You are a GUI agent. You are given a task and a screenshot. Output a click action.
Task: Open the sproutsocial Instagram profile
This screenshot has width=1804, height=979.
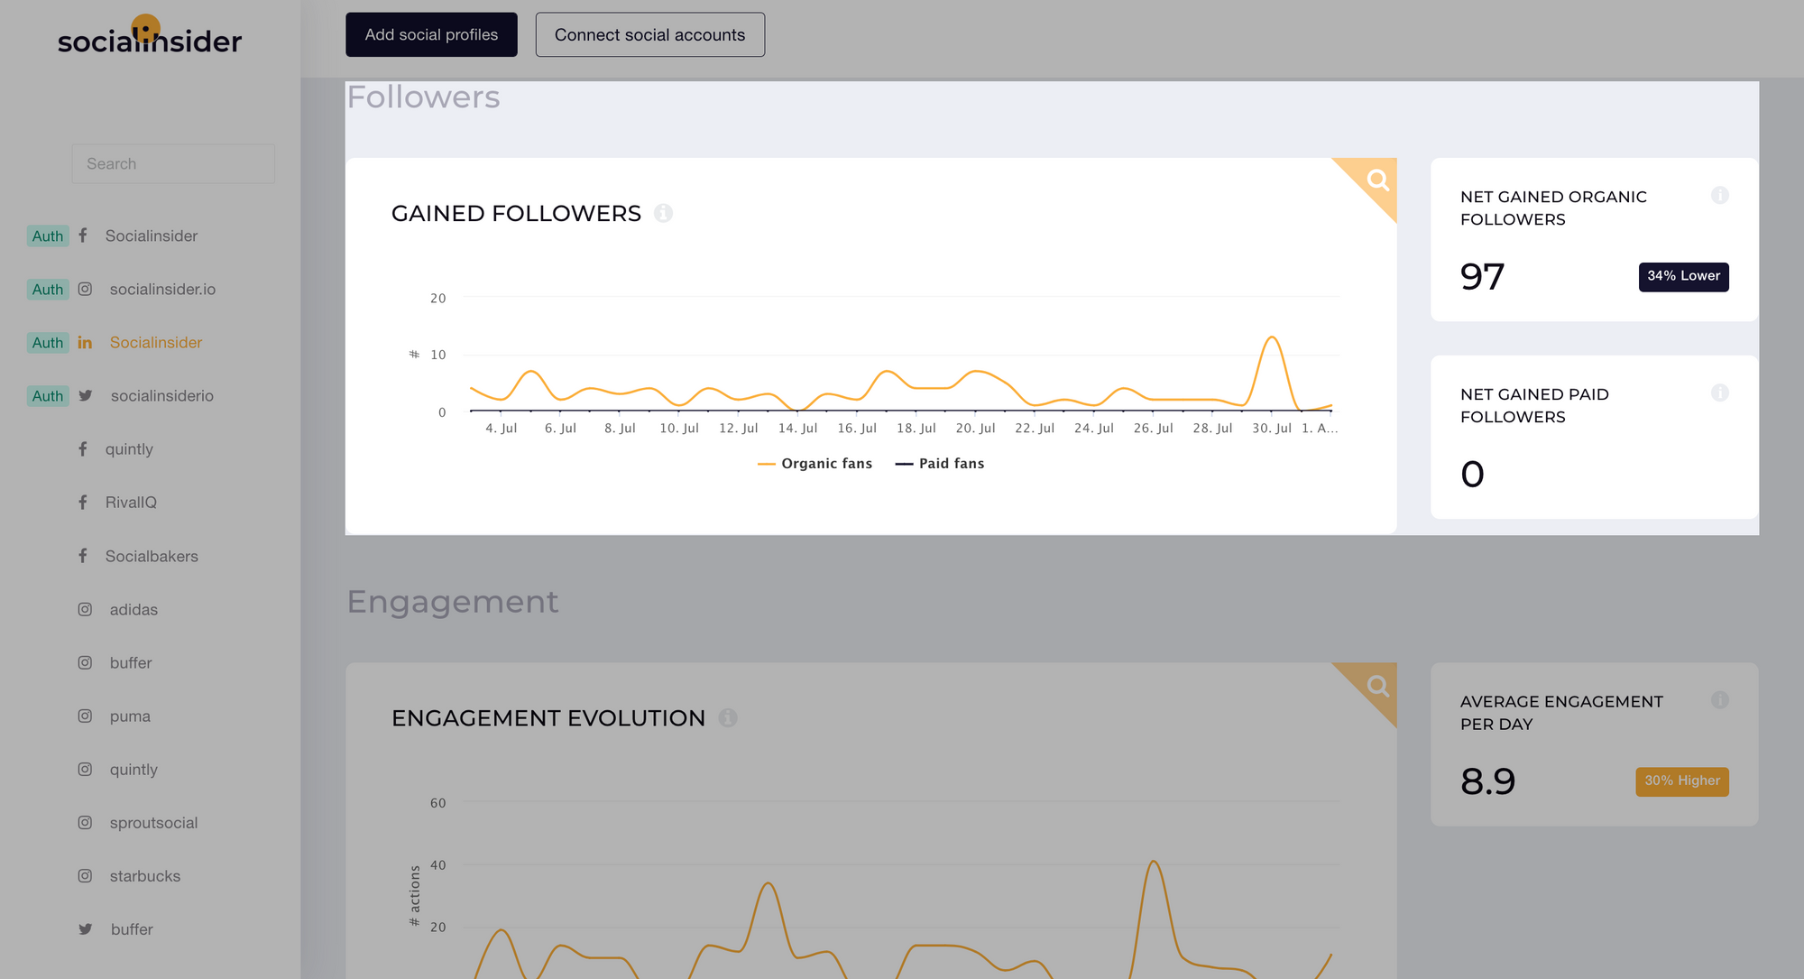click(x=153, y=822)
